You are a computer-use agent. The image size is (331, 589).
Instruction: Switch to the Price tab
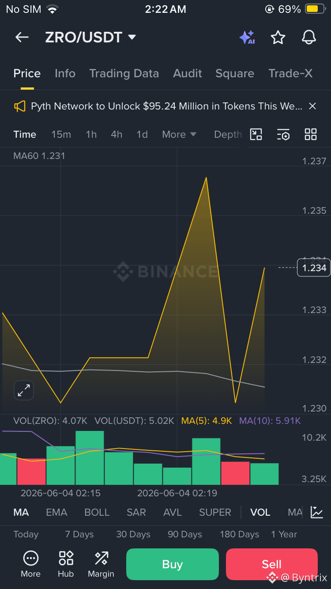(x=27, y=73)
